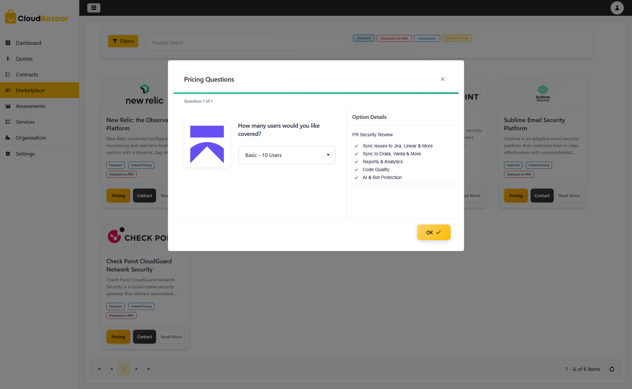Navigate to Assessments in sidebar

30,106
